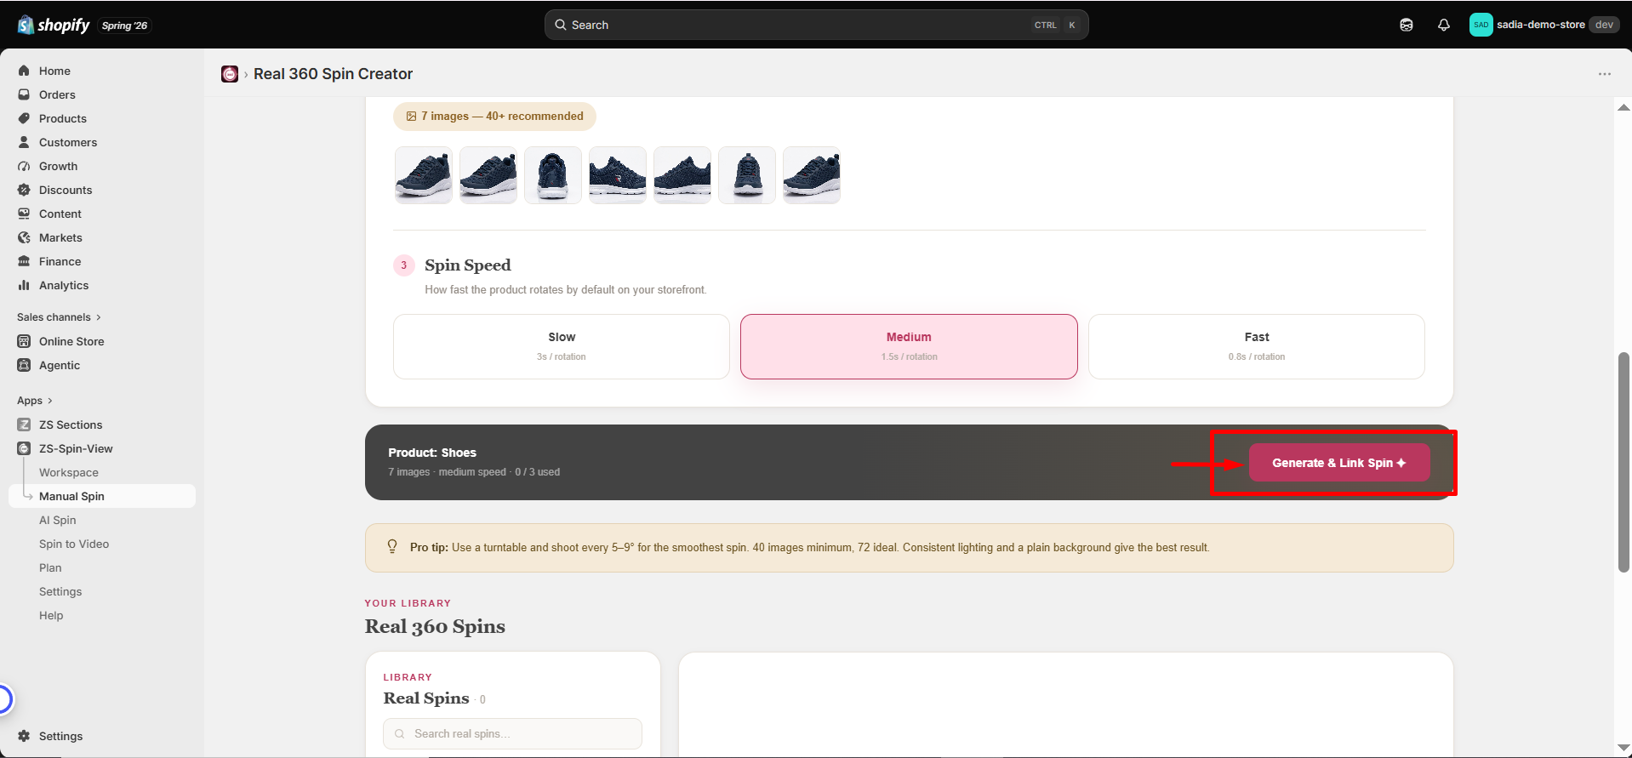The width and height of the screenshot is (1632, 758).
Task: Select the Medium spin speed option
Action: click(909, 346)
